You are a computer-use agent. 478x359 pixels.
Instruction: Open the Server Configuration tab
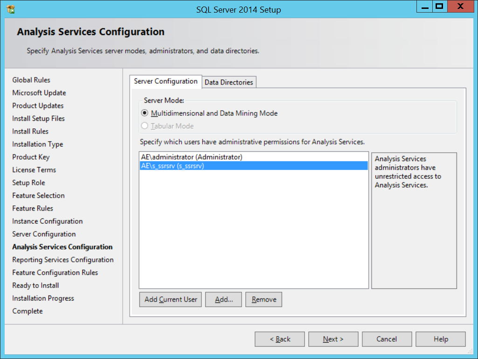pos(166,81)
